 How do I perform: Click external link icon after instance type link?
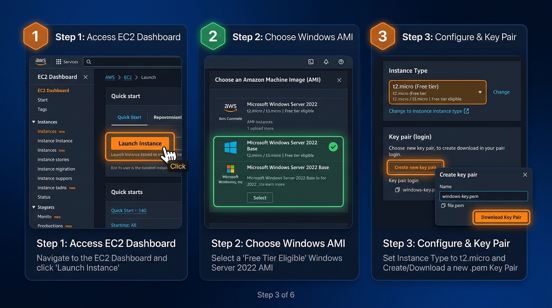466,111
